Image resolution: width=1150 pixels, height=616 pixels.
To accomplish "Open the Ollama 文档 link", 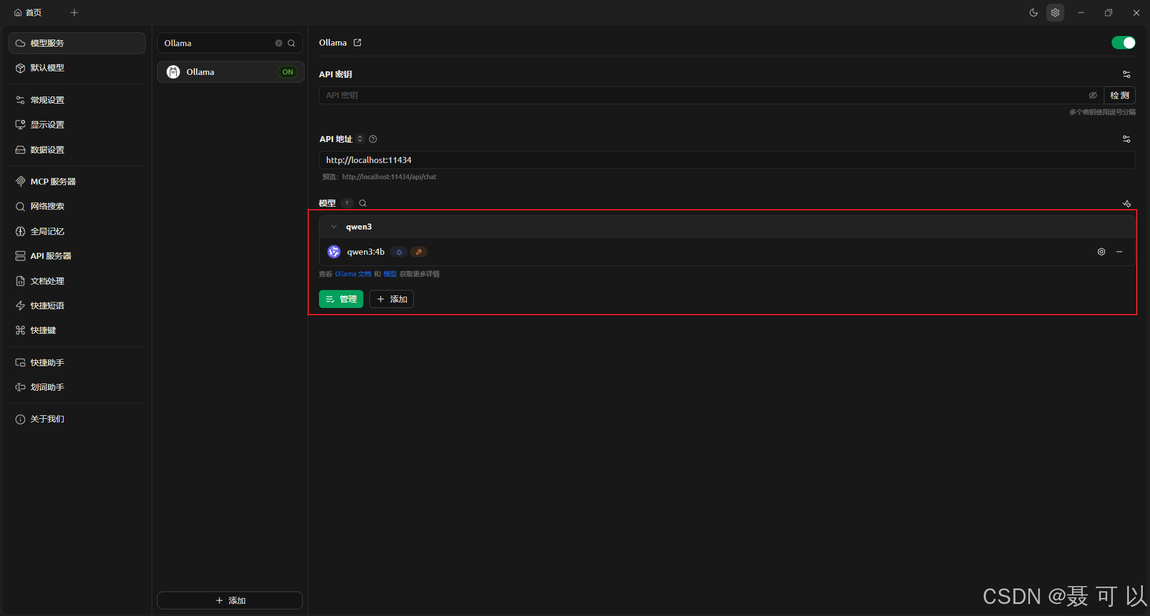I will (353, 274).
